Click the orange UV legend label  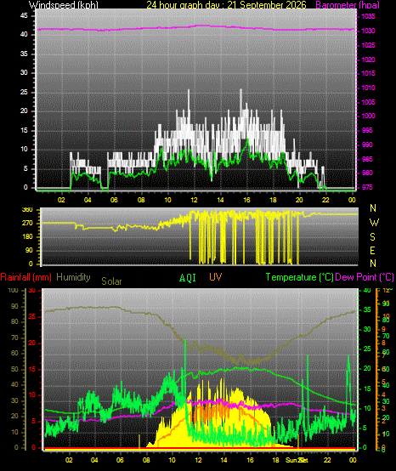[215, 276]
